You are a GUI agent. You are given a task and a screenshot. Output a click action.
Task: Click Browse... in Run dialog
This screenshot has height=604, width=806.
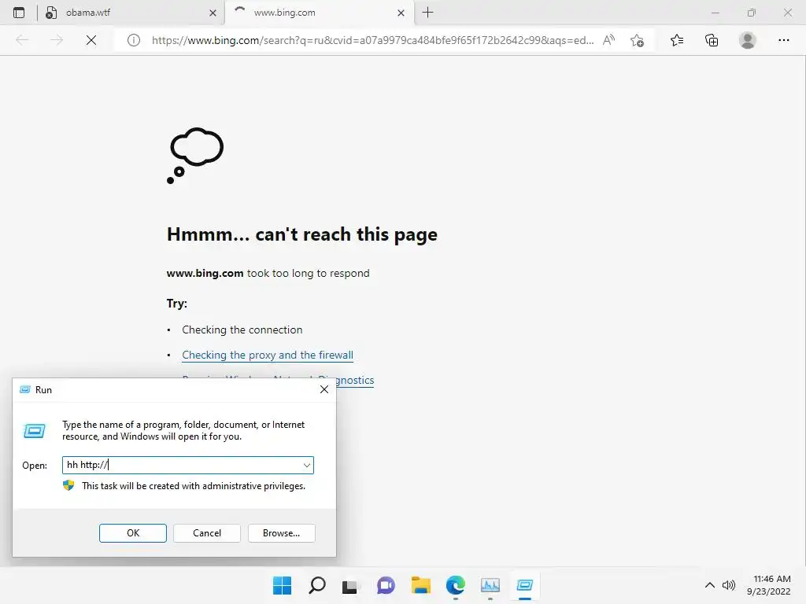[281, 533]
